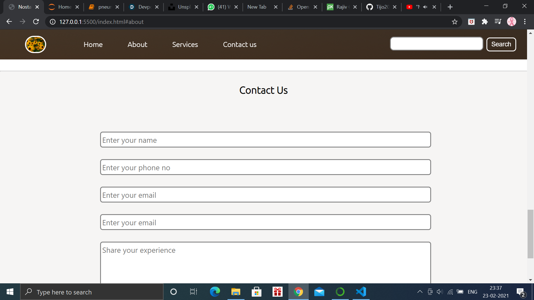Image resolution: width=534 pixels, height=300 pixels.
Task: Open Visual Studio Code from taskbar
Action: (361, 292)
